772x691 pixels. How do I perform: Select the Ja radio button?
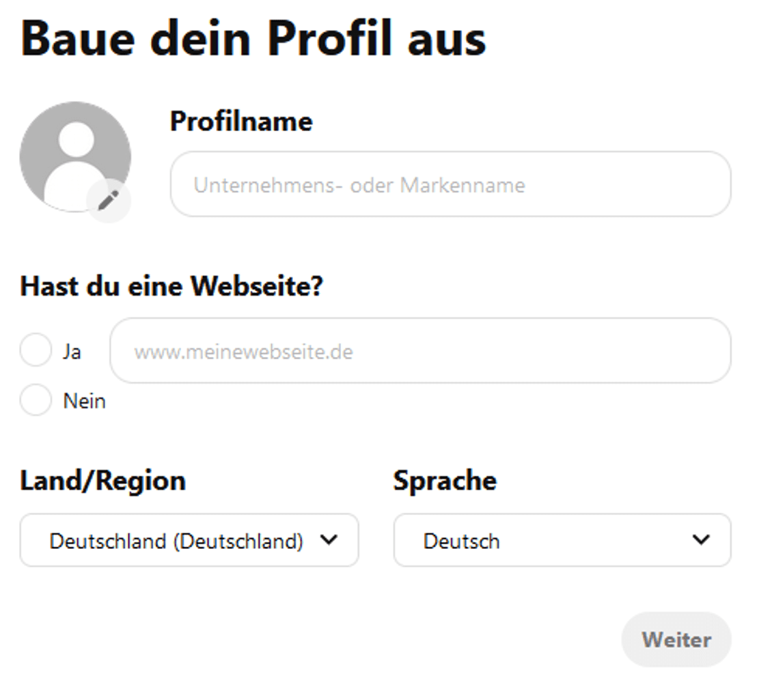click(x=36, y=350)
